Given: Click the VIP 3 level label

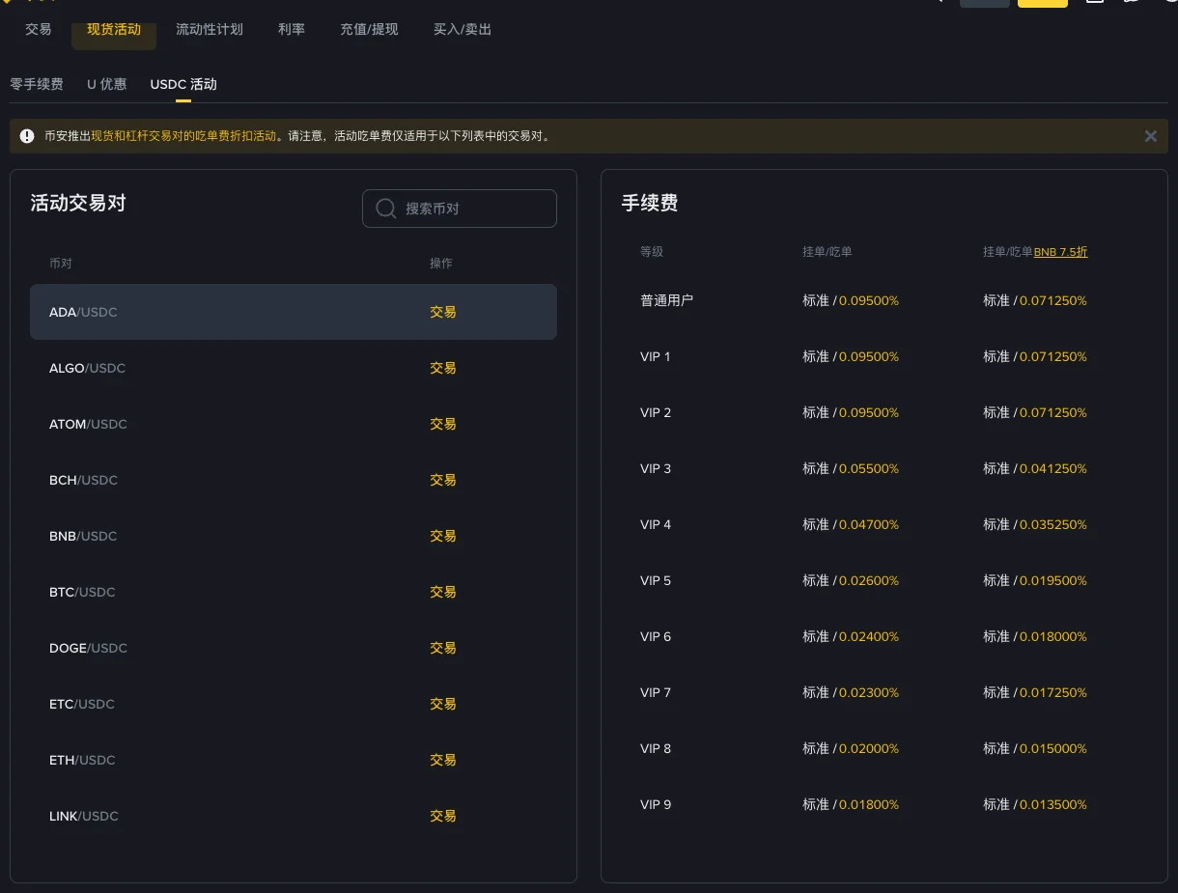Looking at the screenshot, I should (656, 468).
